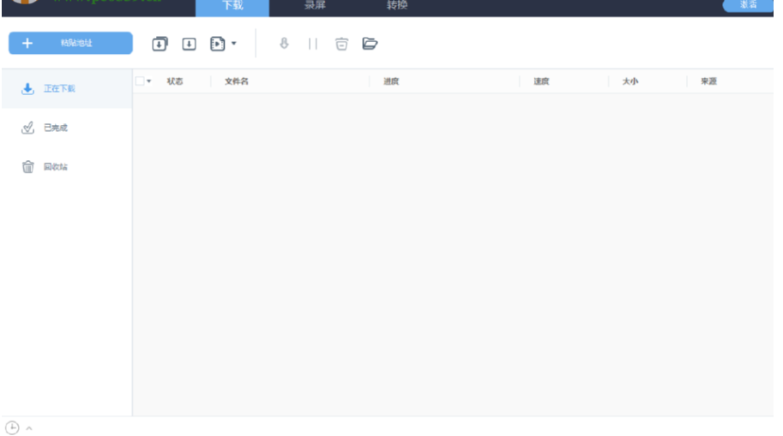Click the clock icon at bottom left
The height and width of the screenshot is (436, 783).
tap(12, 427)
